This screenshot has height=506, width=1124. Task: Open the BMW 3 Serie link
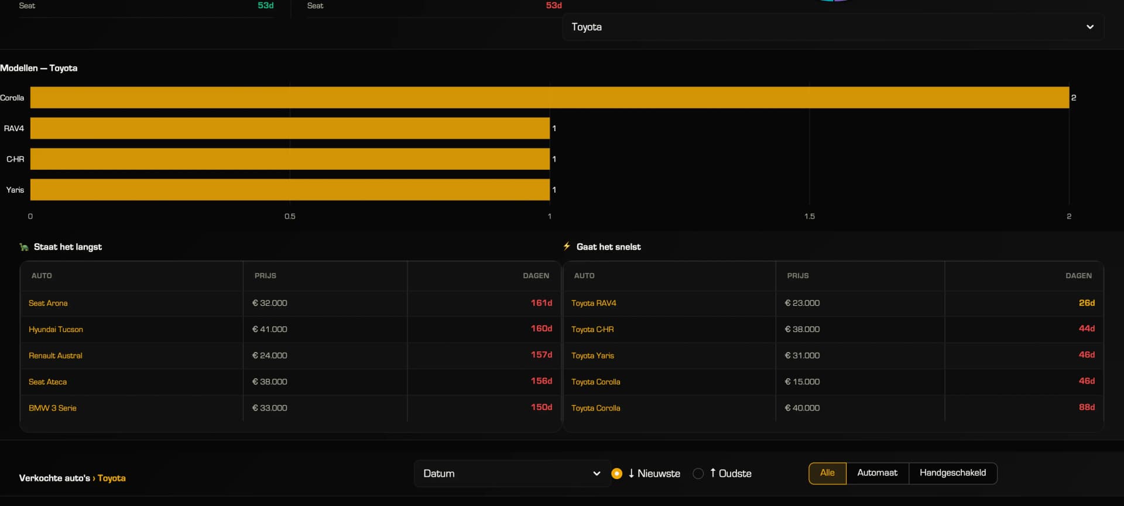click(x=52, y=408)
